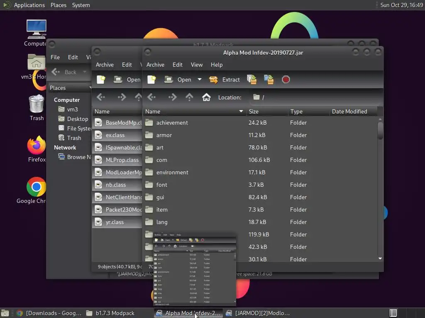The width and height of the screenshot is (425, 318).
Task: Click the New Archive icon in Alpha Mod window
Action: click(x=151, y=79)
